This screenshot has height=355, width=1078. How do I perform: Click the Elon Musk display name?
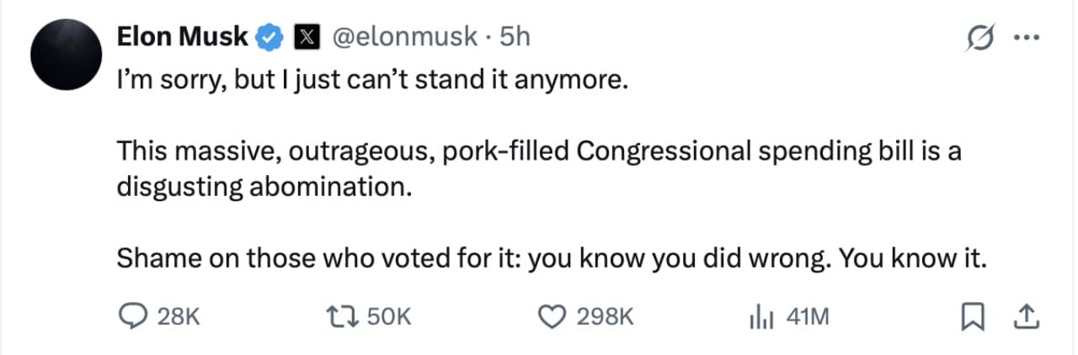pos(183,37)
